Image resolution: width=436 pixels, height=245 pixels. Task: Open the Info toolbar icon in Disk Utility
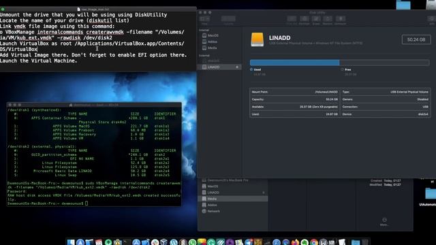[431, 19]
